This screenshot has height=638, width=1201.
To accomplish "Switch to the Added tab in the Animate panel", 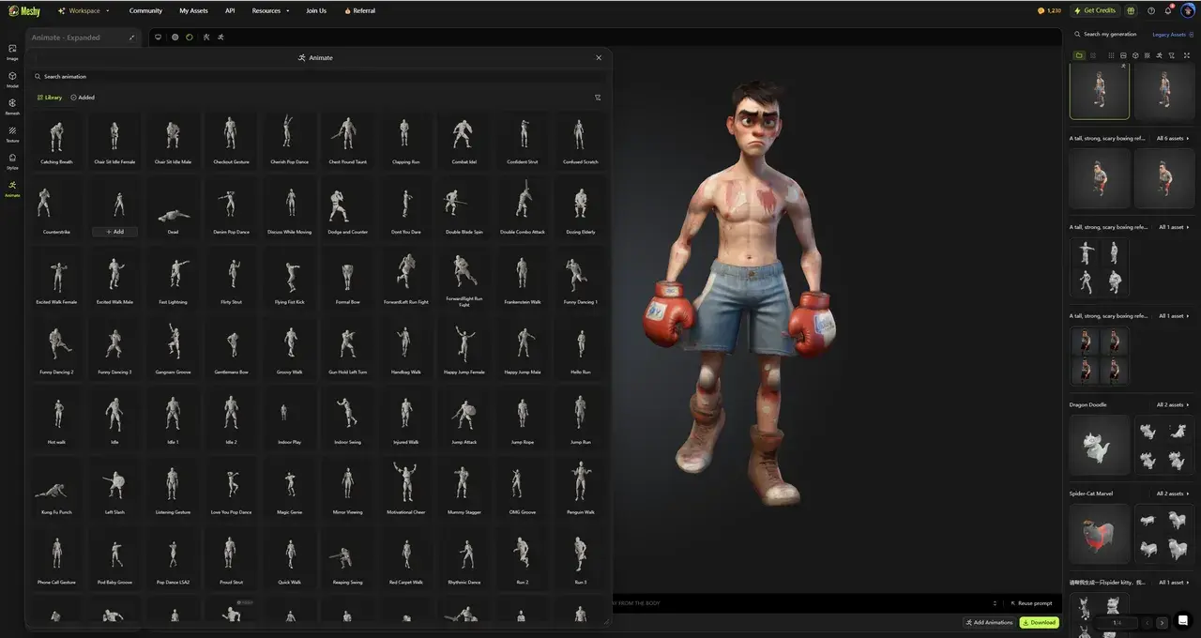I will [83, 97].
